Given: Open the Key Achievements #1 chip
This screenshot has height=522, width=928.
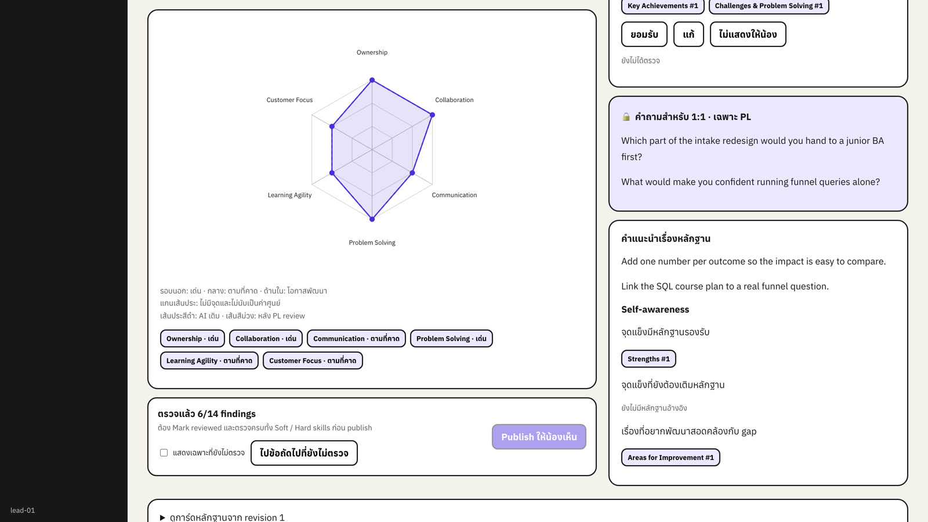Looking at the screenshot, I should 663,6.
